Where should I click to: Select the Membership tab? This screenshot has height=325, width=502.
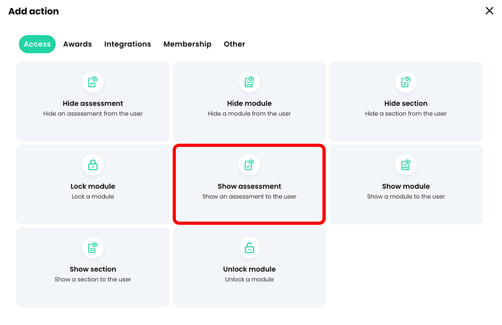(x=188, y=44)
